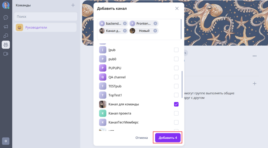The image size is (268, 148).
Task: Uncheck the Канал для команды checkbox
Action: pyautogui.click(x=176, y=104)
